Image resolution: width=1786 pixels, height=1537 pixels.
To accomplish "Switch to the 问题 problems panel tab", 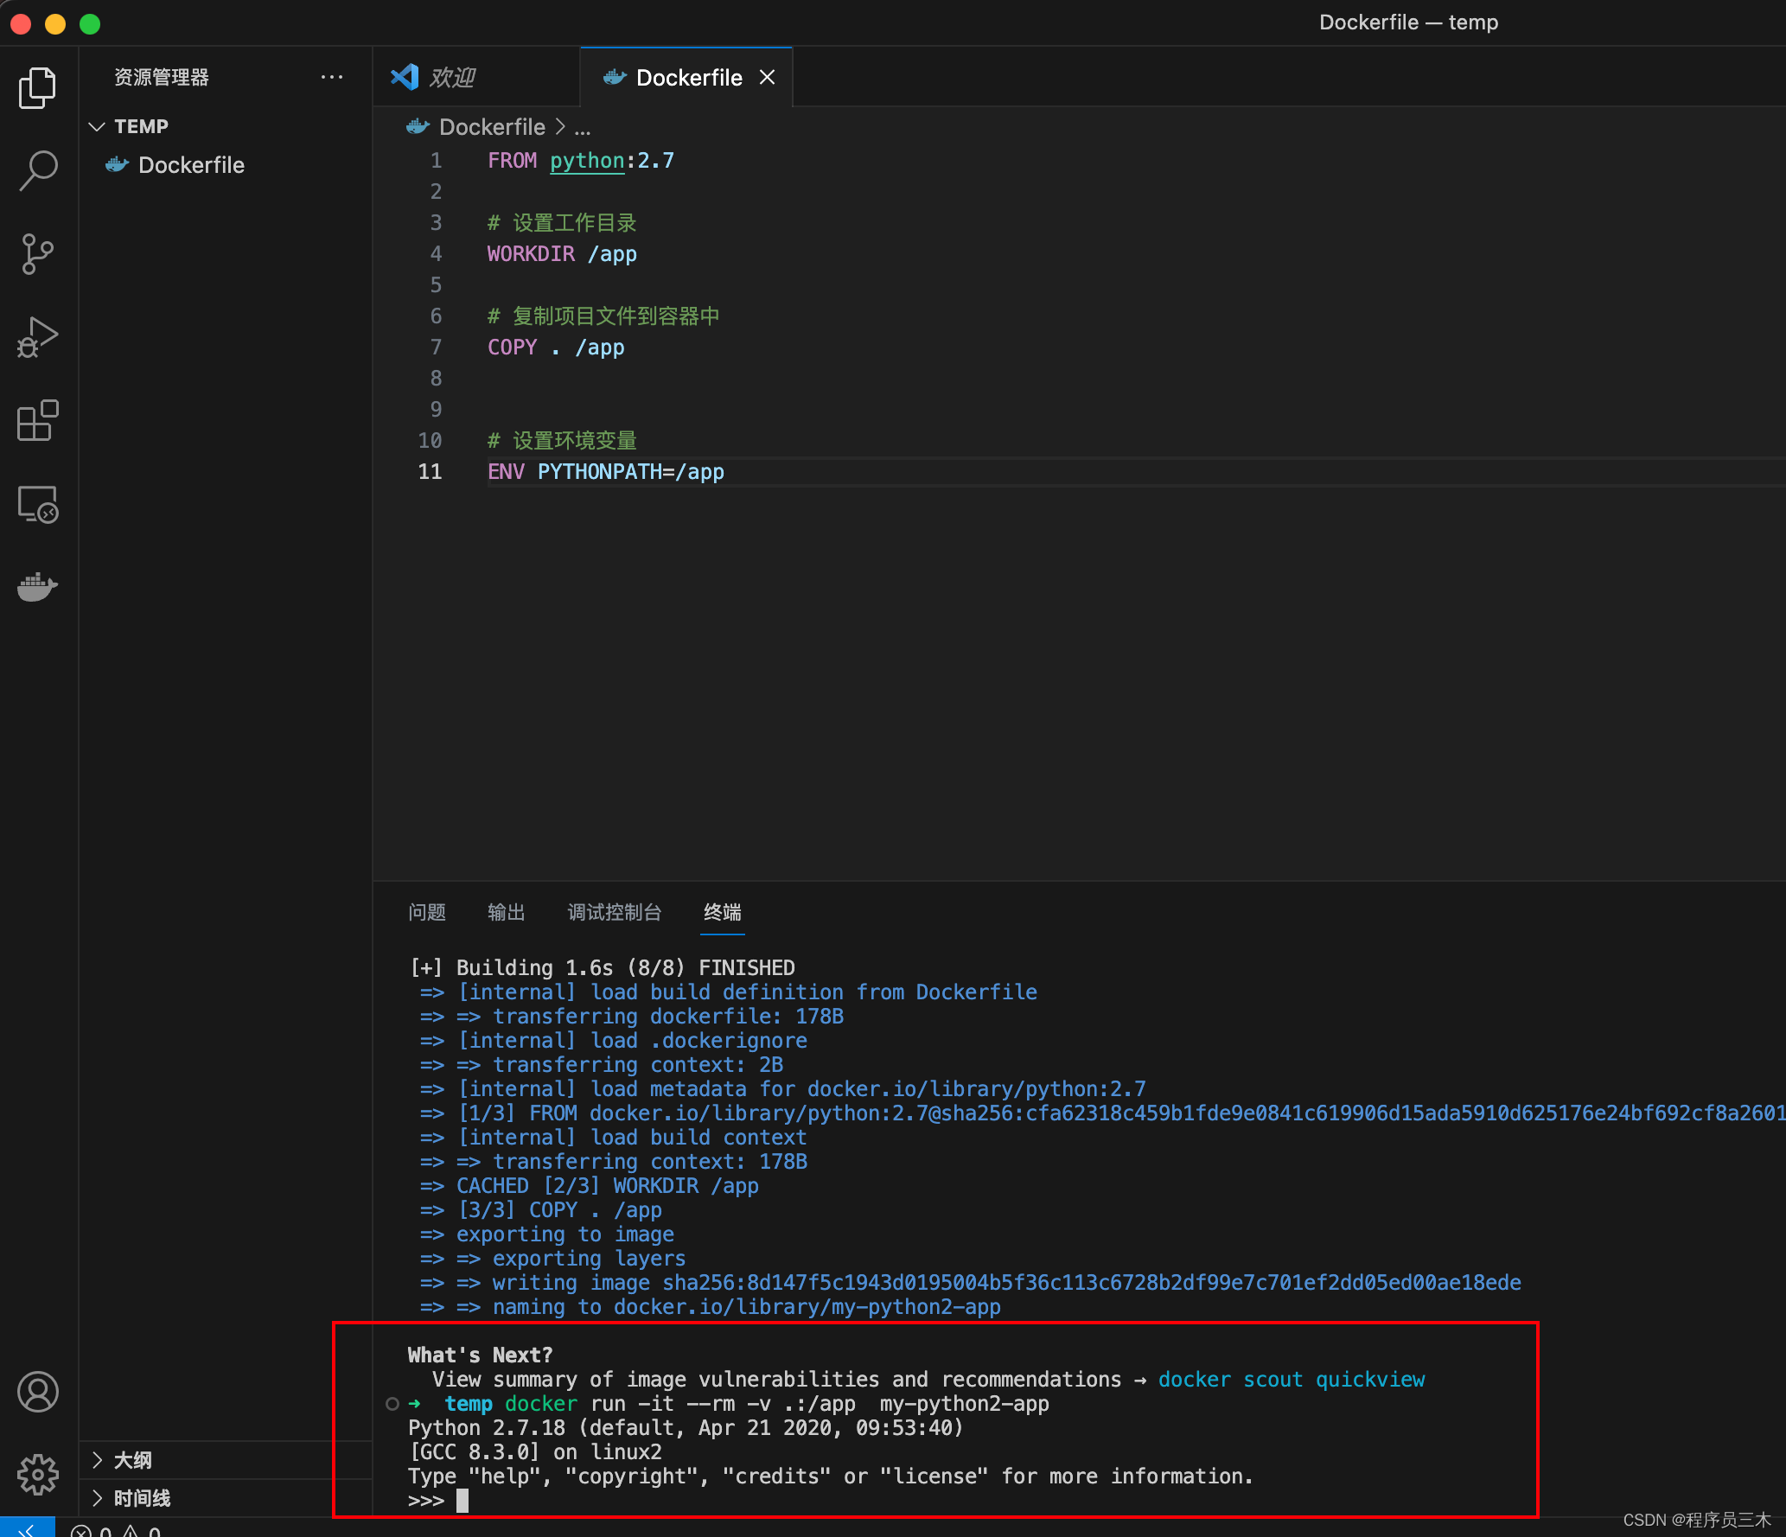I will pyautogui.click(x=427, y=912).
